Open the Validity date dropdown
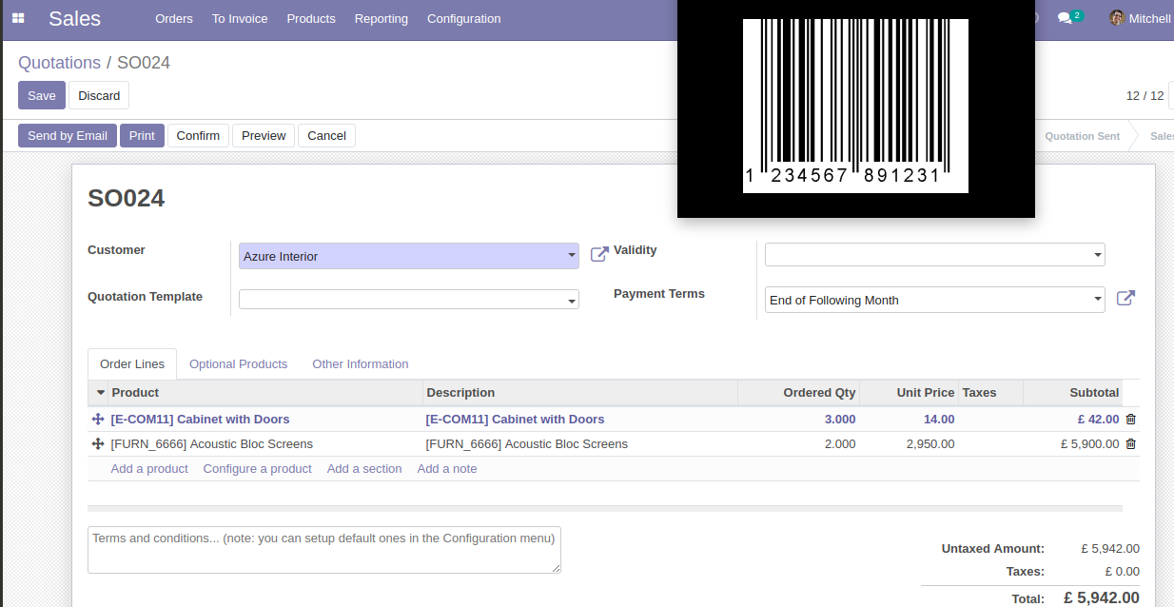The image size is (1174, 607). (935, 255)
